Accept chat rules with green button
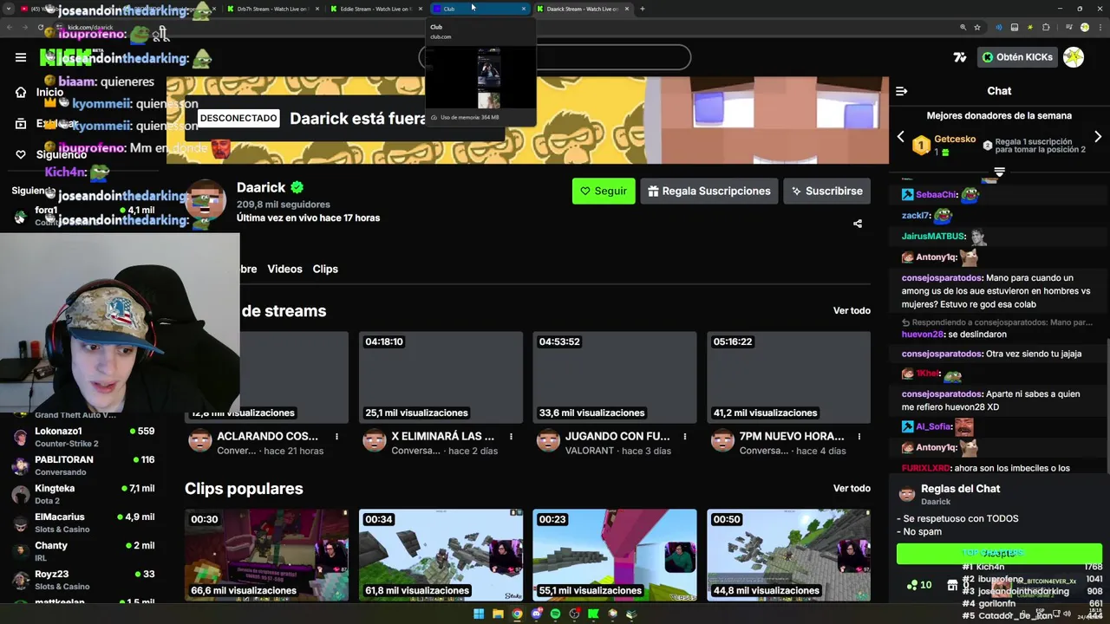 [x=999, y=553]
